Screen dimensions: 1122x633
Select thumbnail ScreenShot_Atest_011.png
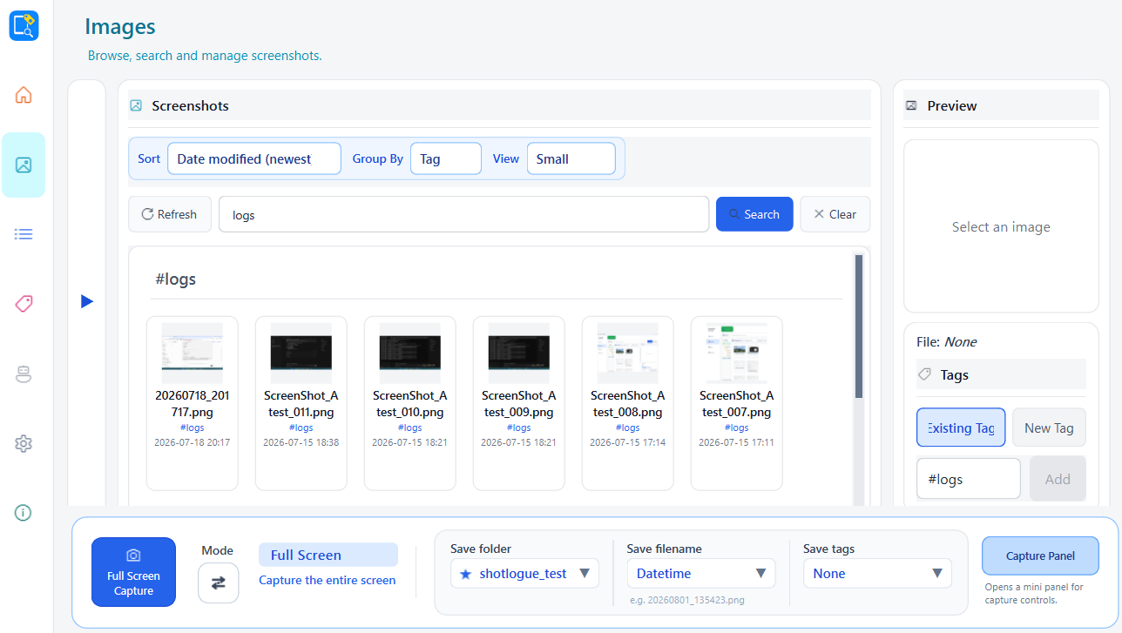click(301, 403)
